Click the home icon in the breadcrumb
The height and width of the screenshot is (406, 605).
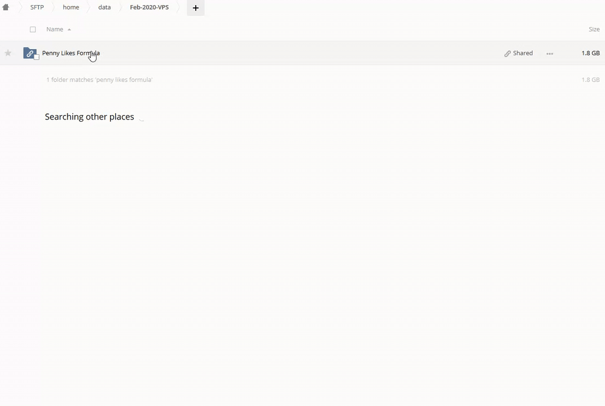tap(6, 7)
